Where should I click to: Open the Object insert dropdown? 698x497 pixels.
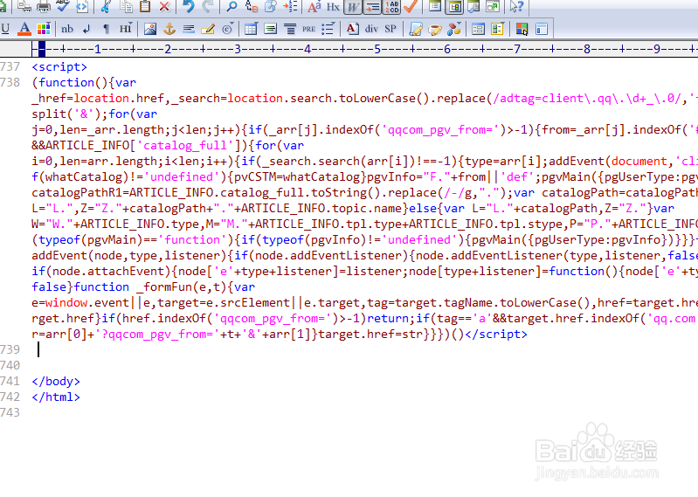click(x=453, y=29)
